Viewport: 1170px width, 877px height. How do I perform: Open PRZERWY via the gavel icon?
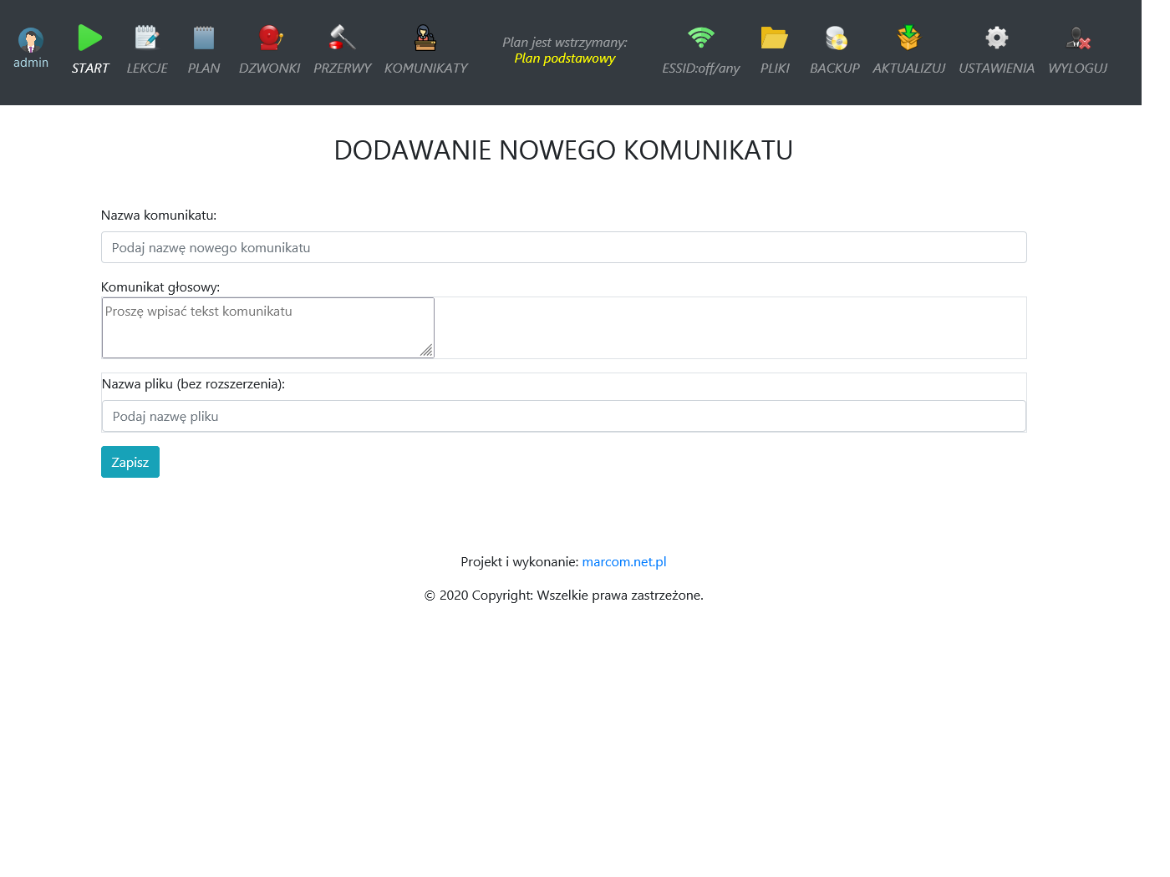click(x=342, y=38)
